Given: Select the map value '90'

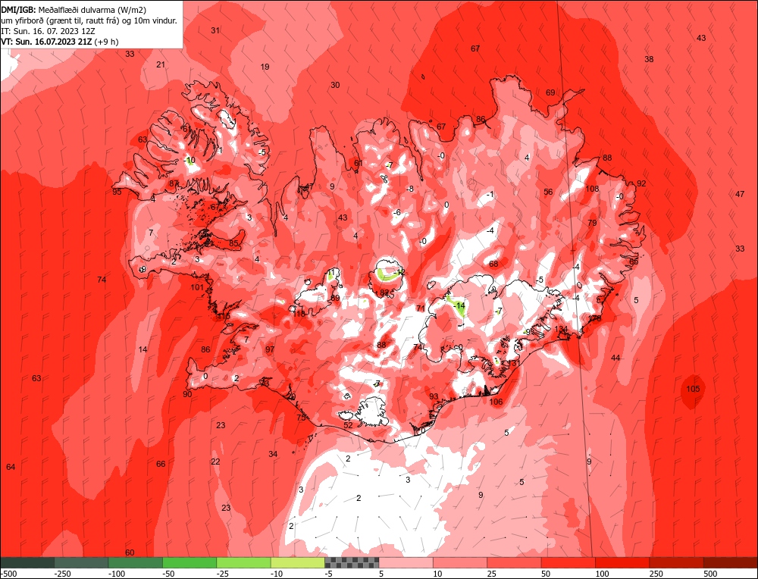Looking at the screenshot, I should click(187, 394).
